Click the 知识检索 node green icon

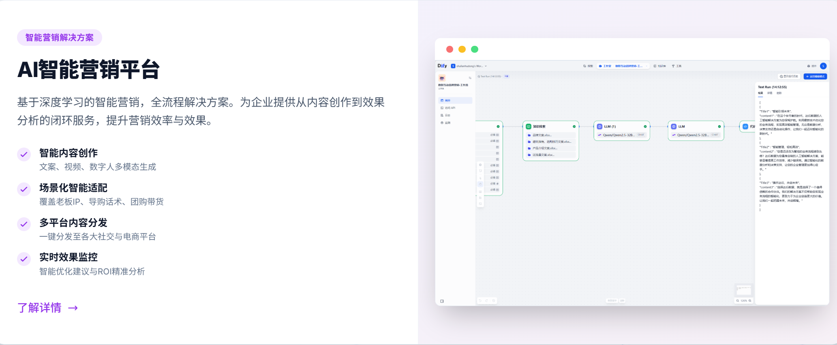pos(529,126)
